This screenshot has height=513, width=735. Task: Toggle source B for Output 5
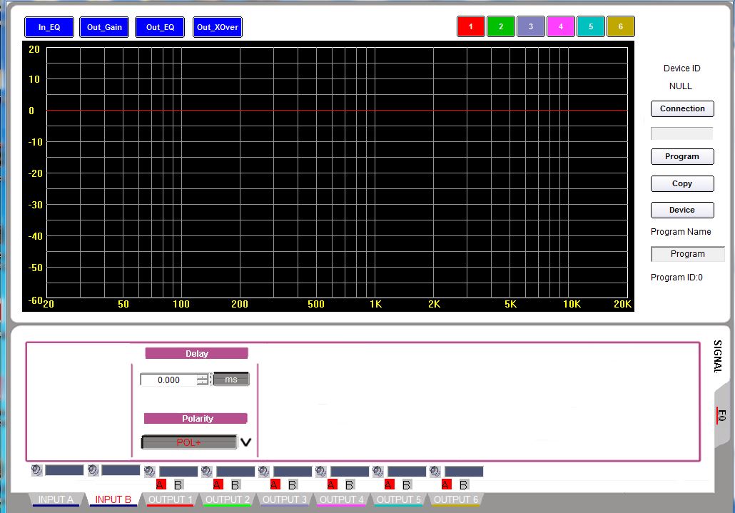click(x=407, y=484)
